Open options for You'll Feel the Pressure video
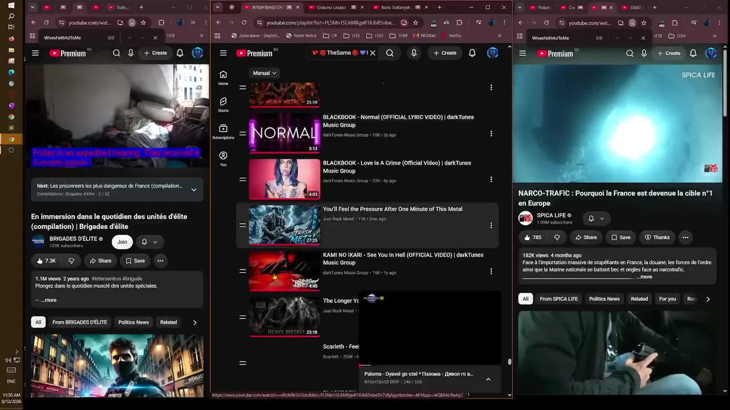Image resolution: width=730 pixels, height=410 pixels. tap(491, 225)
